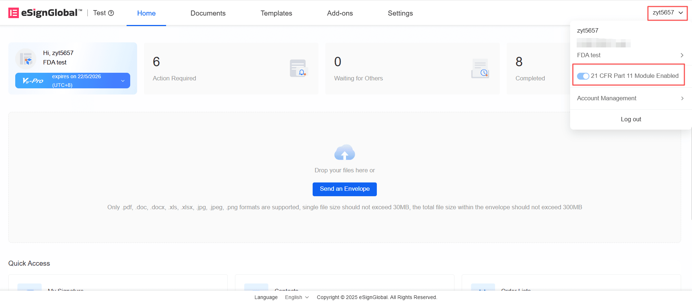Expand Account Management submenu arrow
692x303 pixels.
point(682,98)
